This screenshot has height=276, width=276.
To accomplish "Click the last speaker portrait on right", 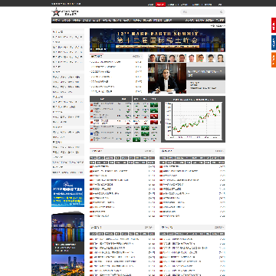I will pos(220,58).
